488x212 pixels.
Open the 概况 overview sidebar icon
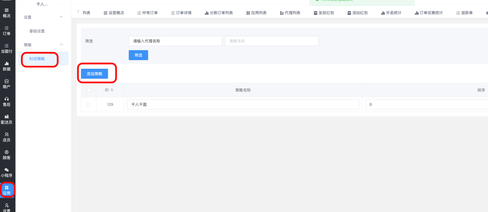pyautogui.click(x=7, y=12)
